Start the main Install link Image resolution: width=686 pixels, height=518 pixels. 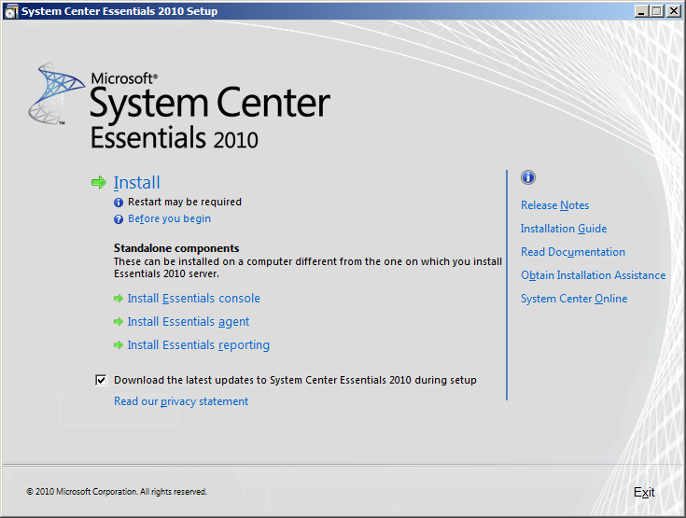click(x=137, y=183)
